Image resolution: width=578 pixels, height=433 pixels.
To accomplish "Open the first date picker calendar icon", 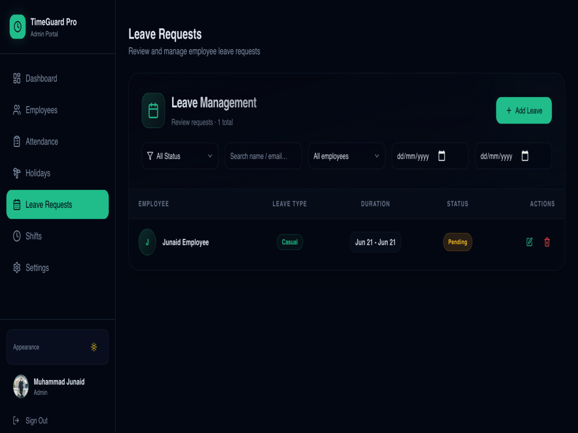I will tap(442, 156).
